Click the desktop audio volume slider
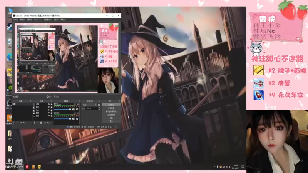Viewport: 308px width, 173px height. 62,119
